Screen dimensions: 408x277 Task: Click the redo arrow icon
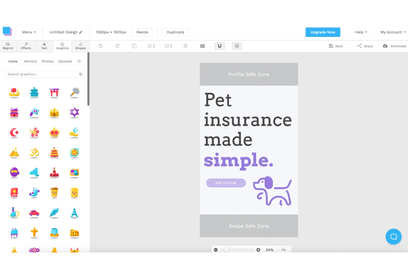(x=117, y=46)
